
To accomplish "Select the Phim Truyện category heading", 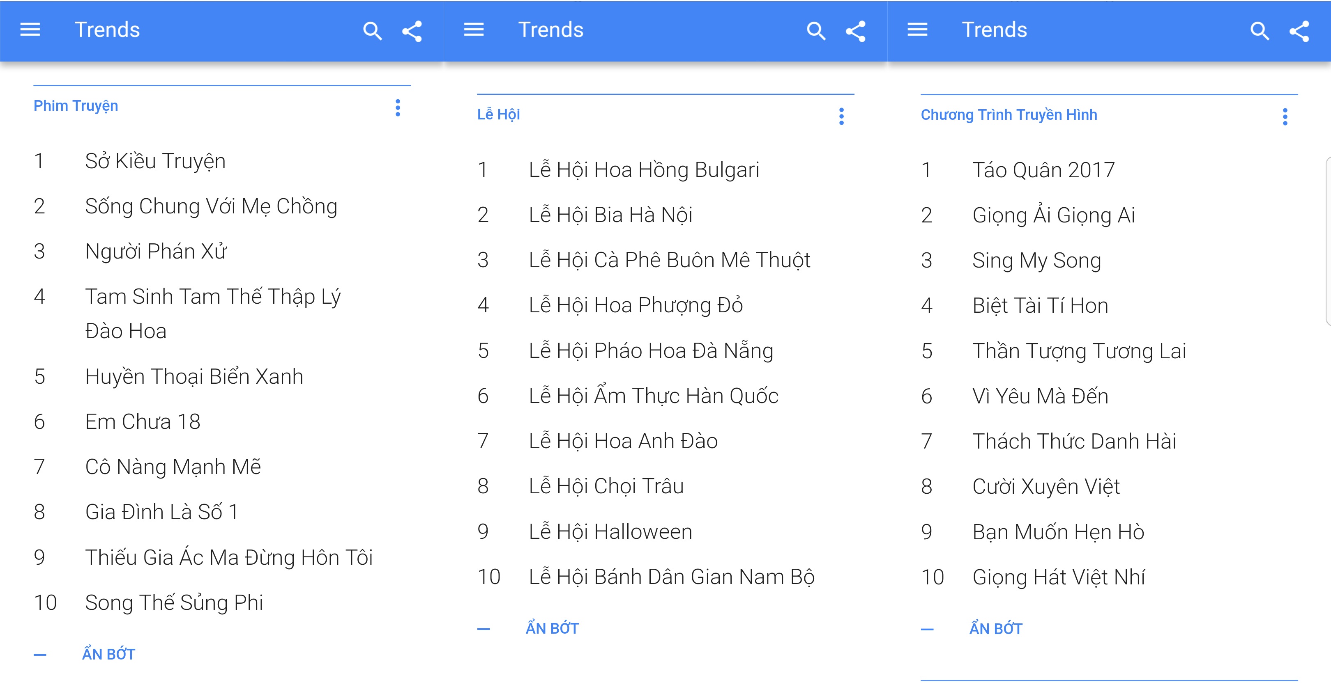I will [x=76, y=106].
